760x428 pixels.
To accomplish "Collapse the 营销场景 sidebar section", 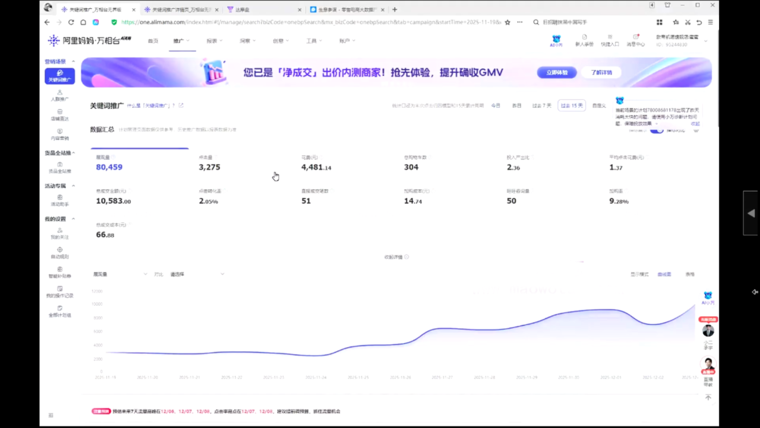I will click(73, 61).
